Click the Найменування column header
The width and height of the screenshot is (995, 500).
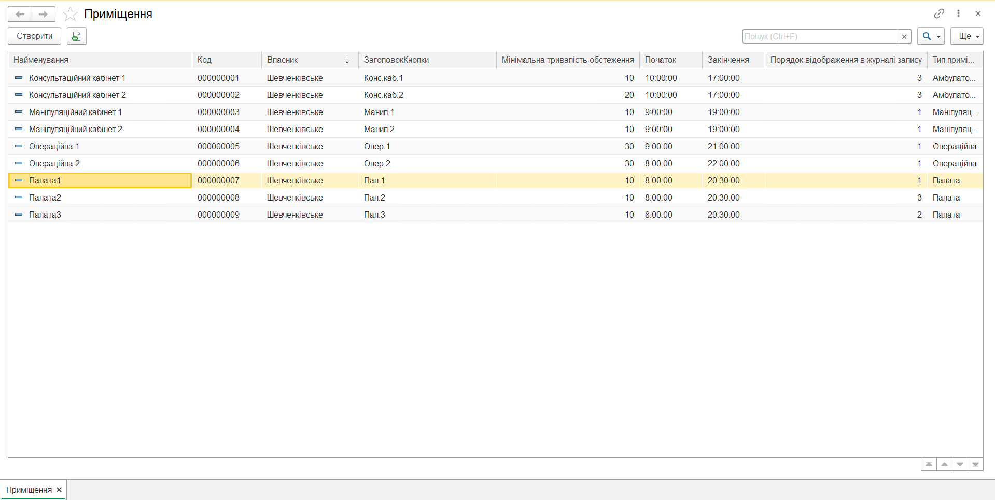[100, 60]
